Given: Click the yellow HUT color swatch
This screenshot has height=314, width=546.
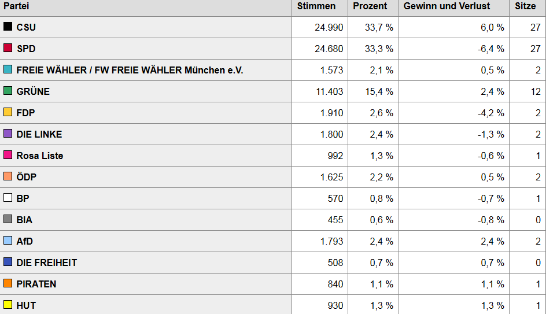Looking at the screenshot, I should pyautogui.click(x=8, y=305).
